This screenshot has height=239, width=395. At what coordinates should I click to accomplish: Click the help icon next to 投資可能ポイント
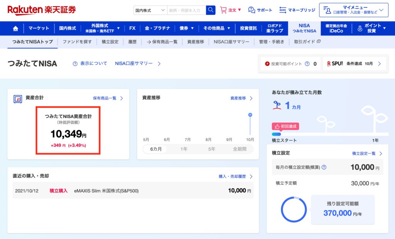pos(307,64)
